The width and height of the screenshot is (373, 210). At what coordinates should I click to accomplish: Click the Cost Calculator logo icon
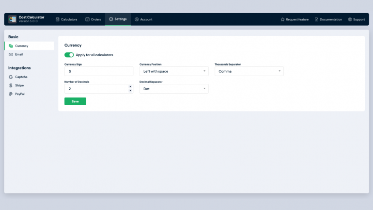(12, 19)
